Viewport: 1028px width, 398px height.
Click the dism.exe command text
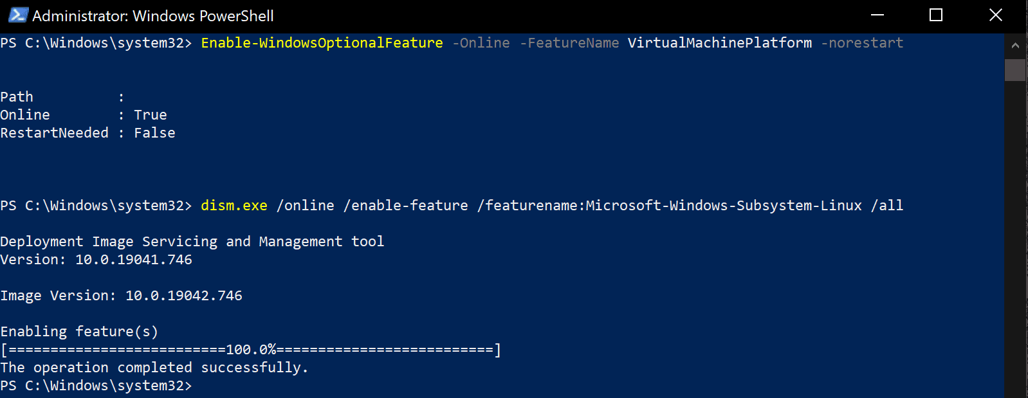(x=234, y=206)
